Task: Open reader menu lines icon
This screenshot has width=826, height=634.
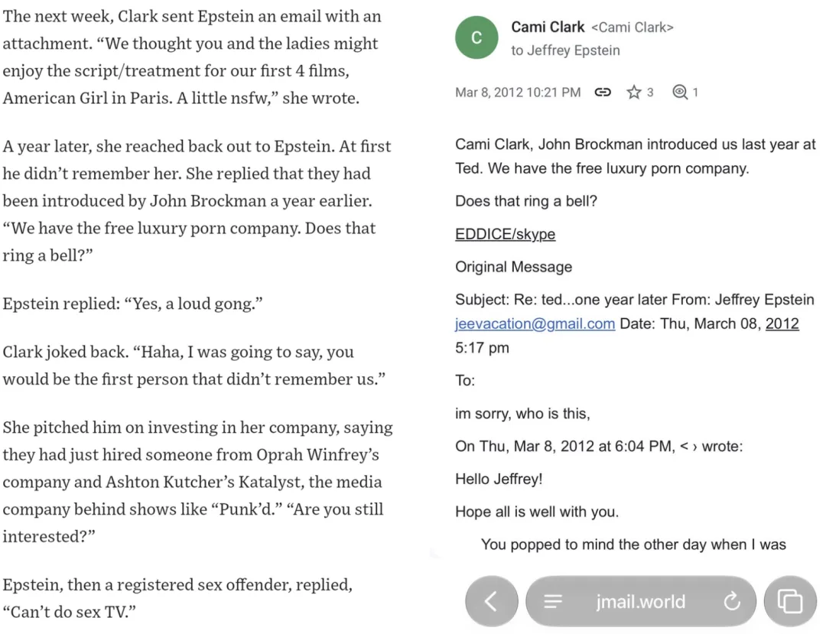Action: pos(553,601)
